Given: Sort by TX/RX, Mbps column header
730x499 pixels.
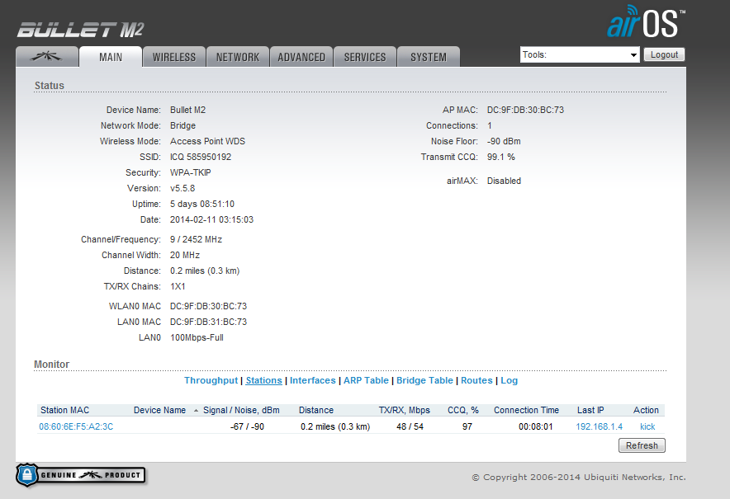Looking at the screenshot, I should [404, 410].
